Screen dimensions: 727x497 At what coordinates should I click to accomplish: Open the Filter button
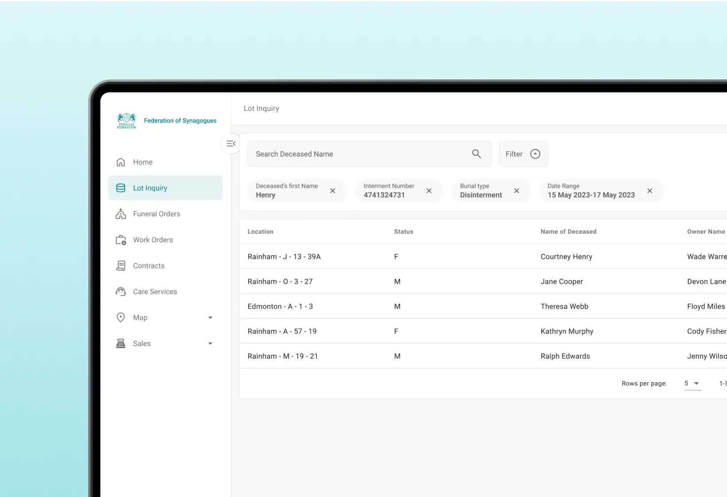coord(523,154)
